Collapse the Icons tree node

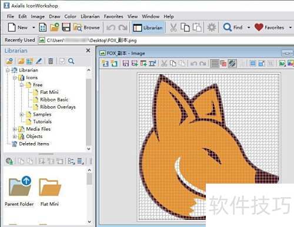tap(15, 77)
